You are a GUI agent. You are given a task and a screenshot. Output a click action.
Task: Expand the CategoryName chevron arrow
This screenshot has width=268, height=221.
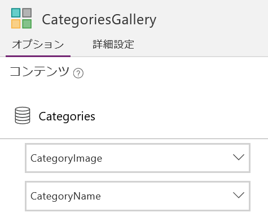pos(239,195)
